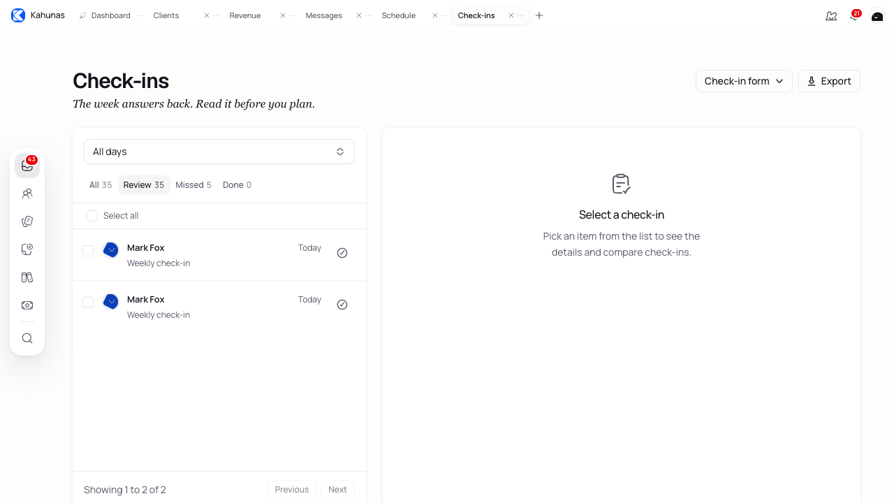Open the clients people icon in sidebar
Viewport: 894px width, 503px height.
click(x=27, y=194)
